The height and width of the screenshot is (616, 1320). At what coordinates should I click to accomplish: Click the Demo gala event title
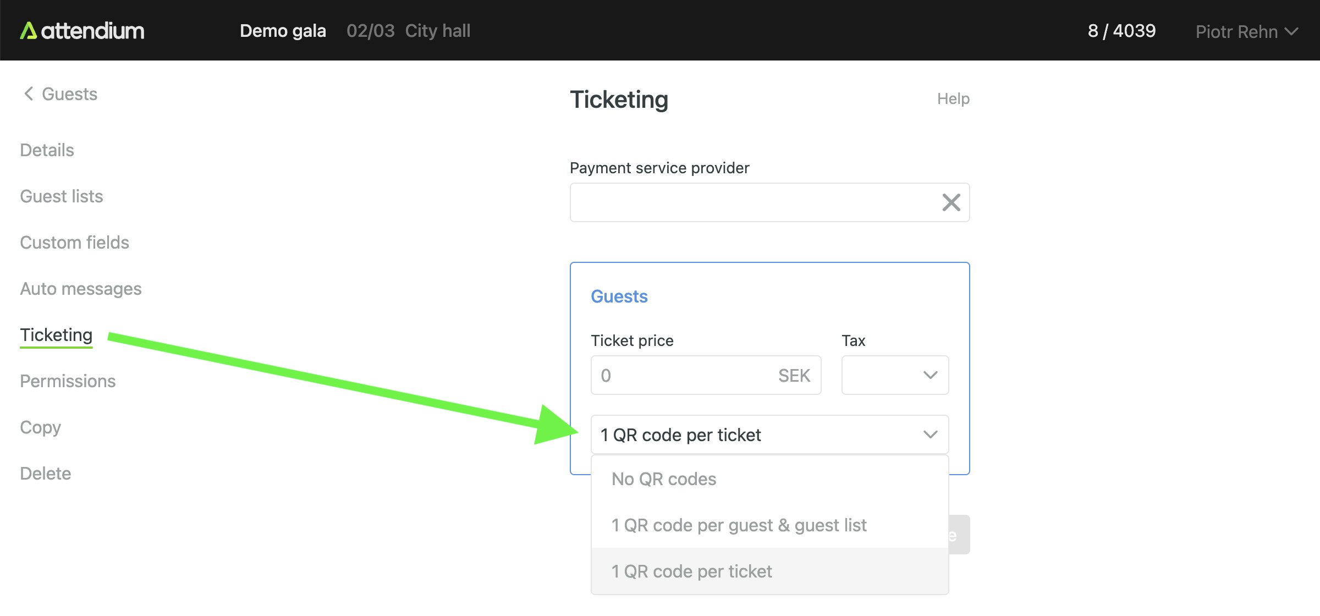[283, 31]
